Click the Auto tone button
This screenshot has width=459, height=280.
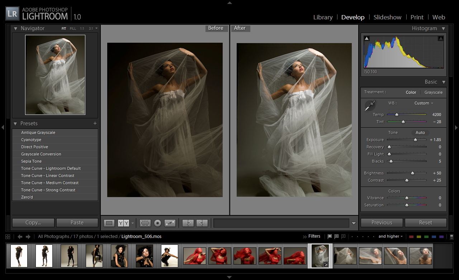[x=420, y=132]
